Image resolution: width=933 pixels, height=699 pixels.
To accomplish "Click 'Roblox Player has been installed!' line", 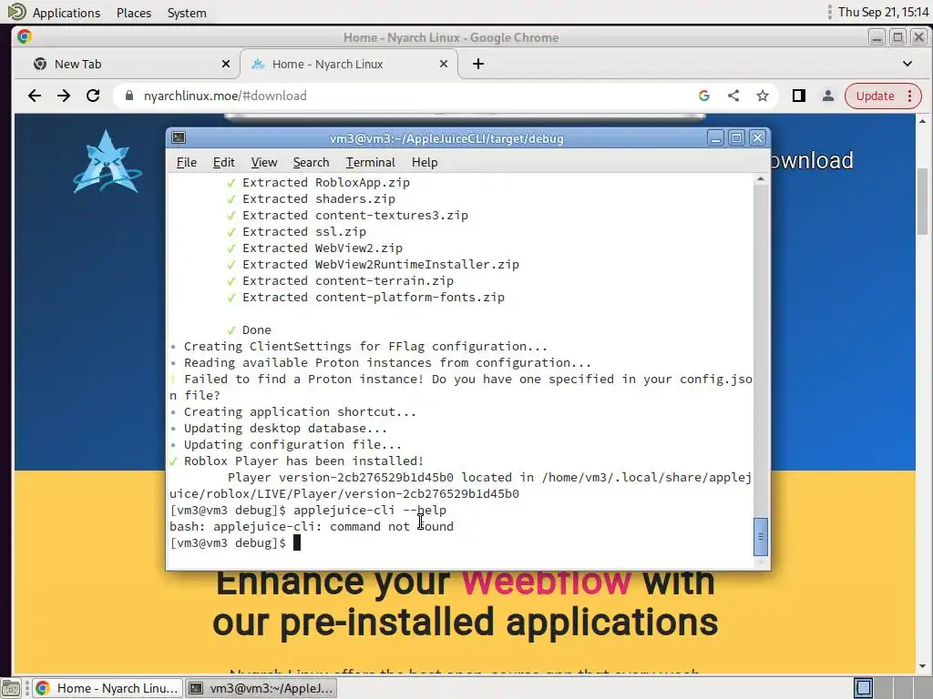I will pyautogui.click(x=303, y=461).
